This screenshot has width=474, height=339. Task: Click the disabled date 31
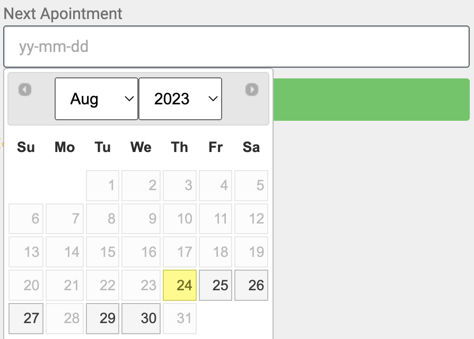[180, 318]
